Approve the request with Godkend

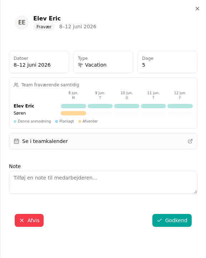point(172,220)
